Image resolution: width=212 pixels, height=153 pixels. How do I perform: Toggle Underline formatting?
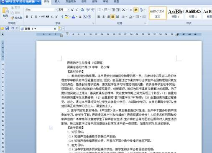[36, 17]
